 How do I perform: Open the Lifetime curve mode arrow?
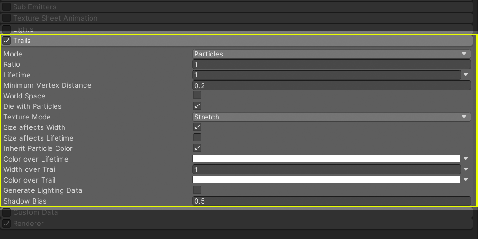[466, 75]
